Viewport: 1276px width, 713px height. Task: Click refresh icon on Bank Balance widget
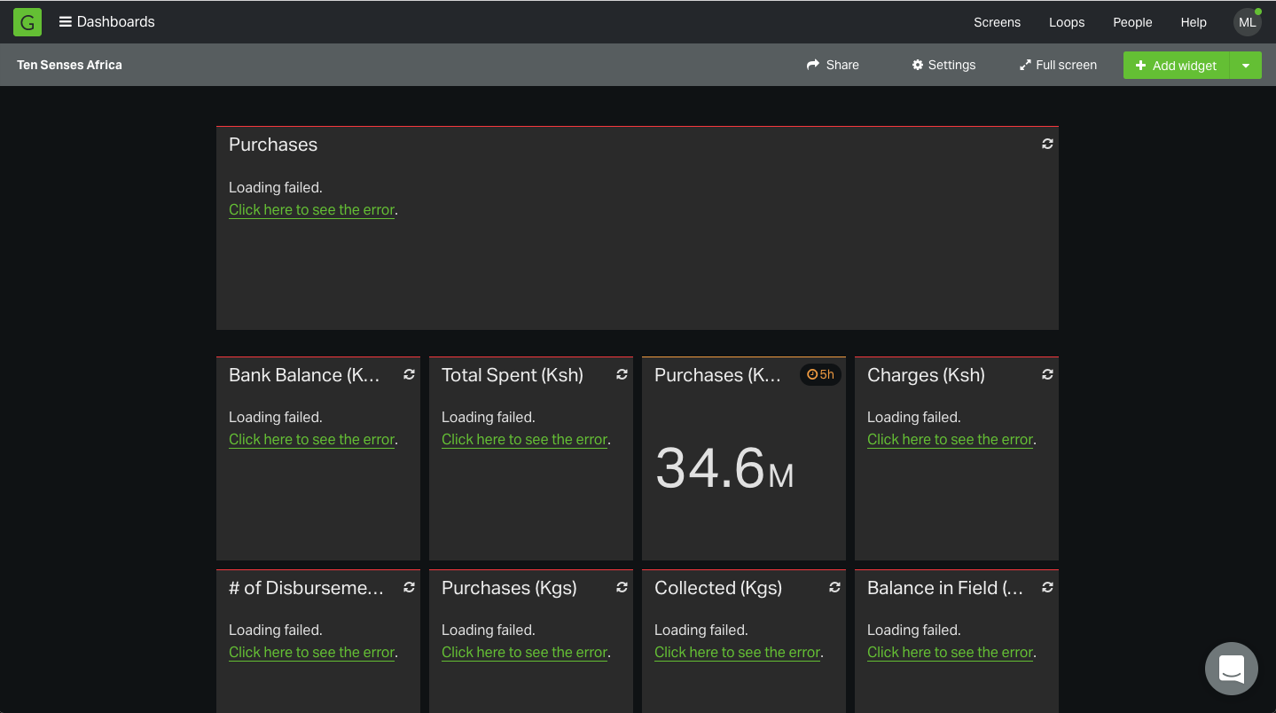(409, 374)
